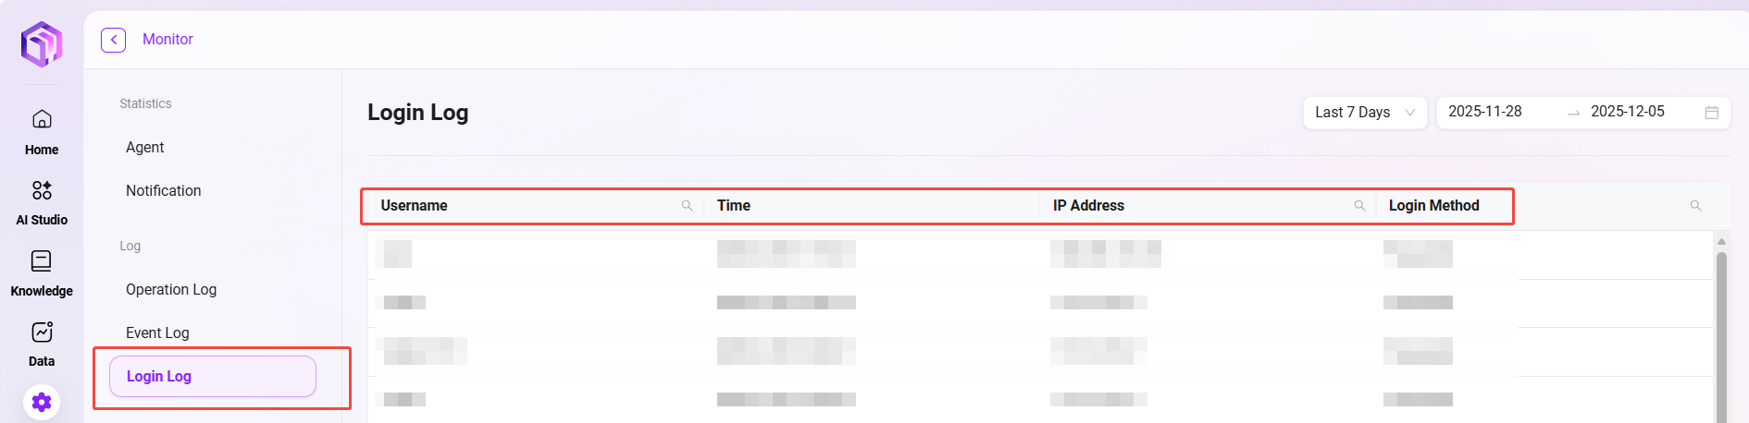The image size is (1749, 423).
Task: Open the calendar icon in date range
Action: [x=1711, y=113]
